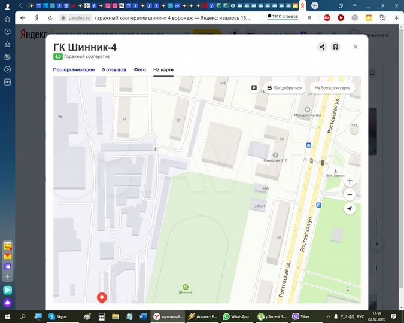Open the downloads arrow in toolbar

point(396,18)
